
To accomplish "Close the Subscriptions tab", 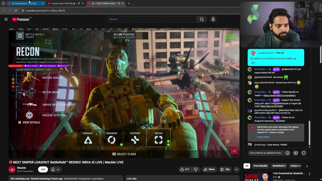I will [x=43, y=3].
